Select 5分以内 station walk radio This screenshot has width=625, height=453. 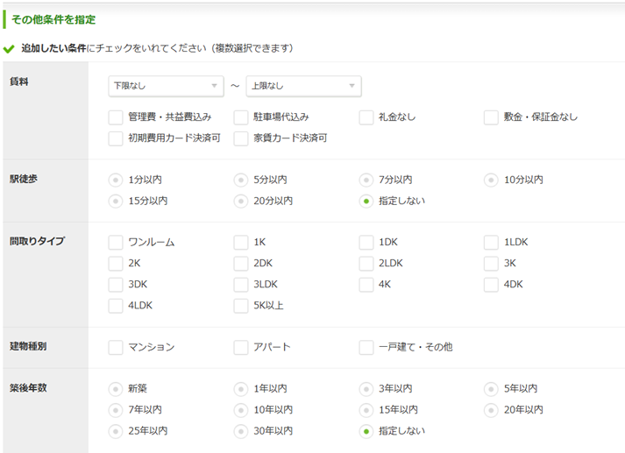(240, 180)
